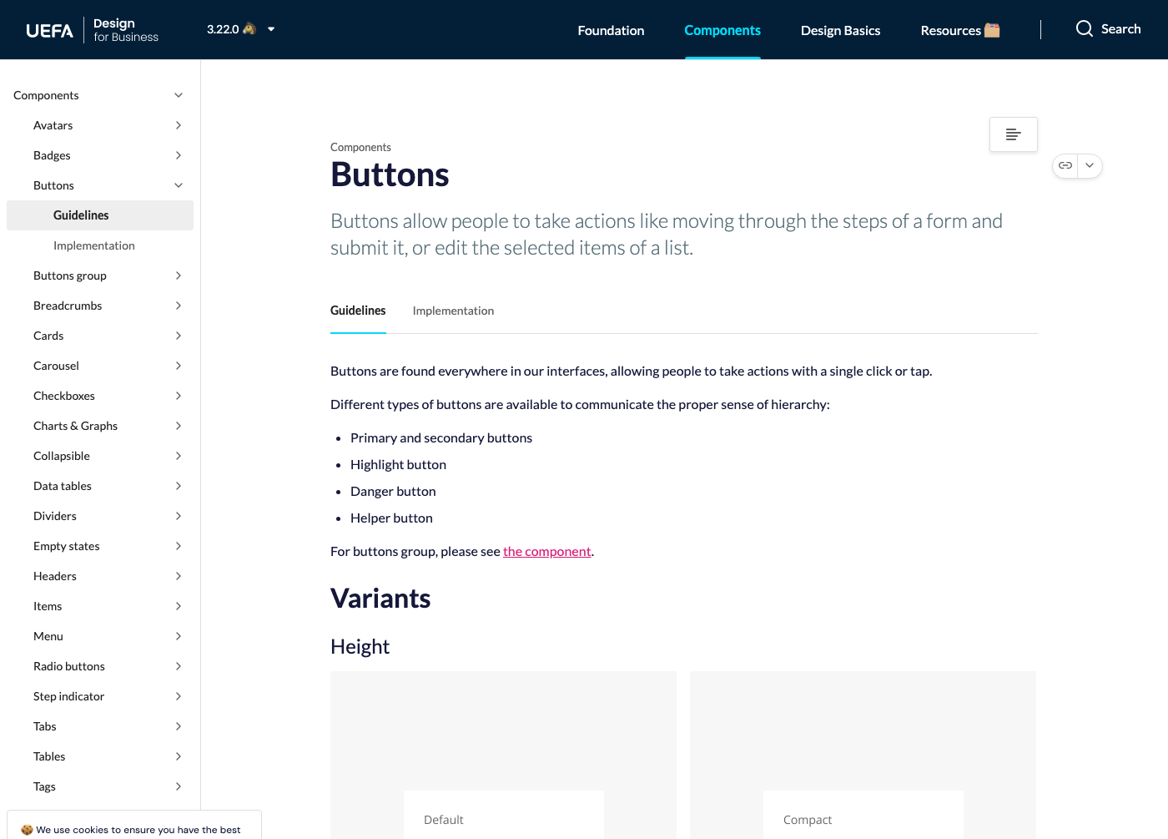
Task: Expand the Carousel chevron
Action: tap(179, 366)
